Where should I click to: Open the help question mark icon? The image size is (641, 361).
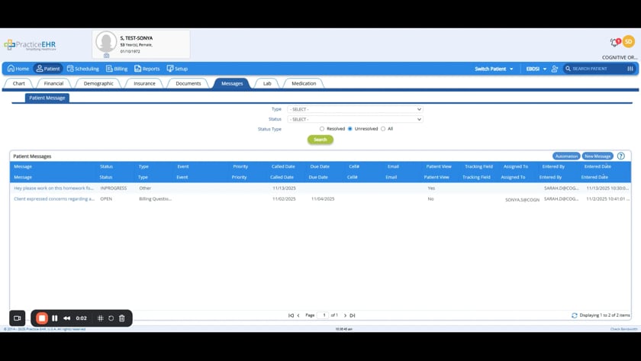click(621, 156)
